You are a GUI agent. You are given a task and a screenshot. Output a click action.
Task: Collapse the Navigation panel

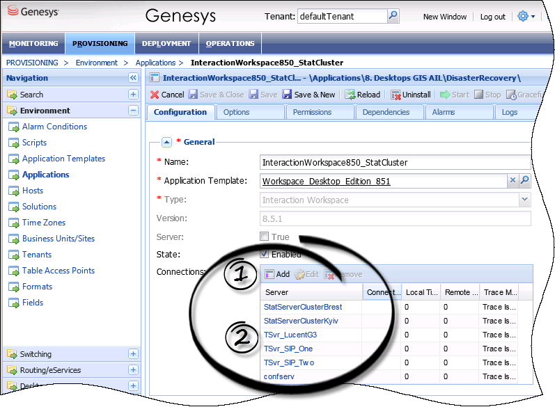click(133, 79)
